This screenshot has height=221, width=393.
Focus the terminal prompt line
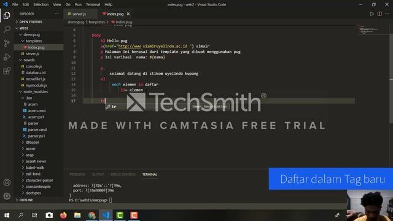pyautogui.click(x=90, y=200)
